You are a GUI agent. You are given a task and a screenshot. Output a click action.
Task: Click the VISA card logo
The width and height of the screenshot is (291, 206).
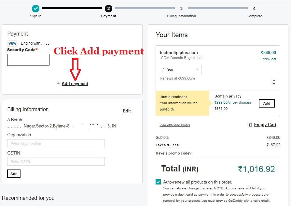pyautogui.click(x=12, y=43)
